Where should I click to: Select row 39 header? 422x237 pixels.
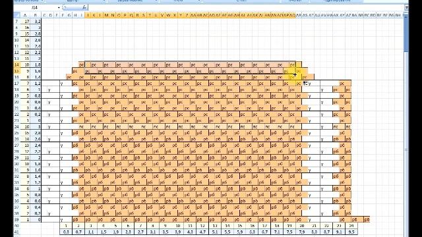(17, 219)
